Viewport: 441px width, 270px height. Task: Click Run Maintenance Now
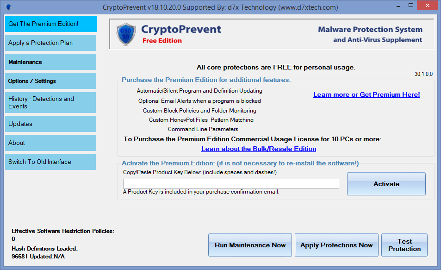click(x=250, y=245)
